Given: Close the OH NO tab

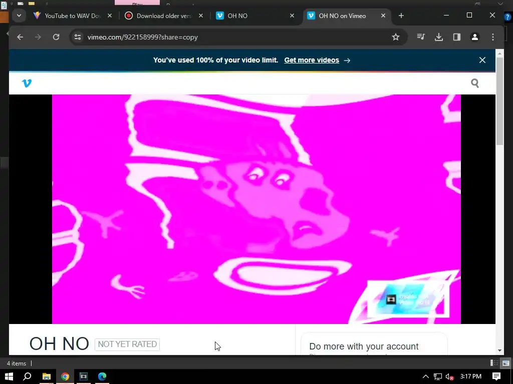Looking at the screenshot, I should point(292,15).
